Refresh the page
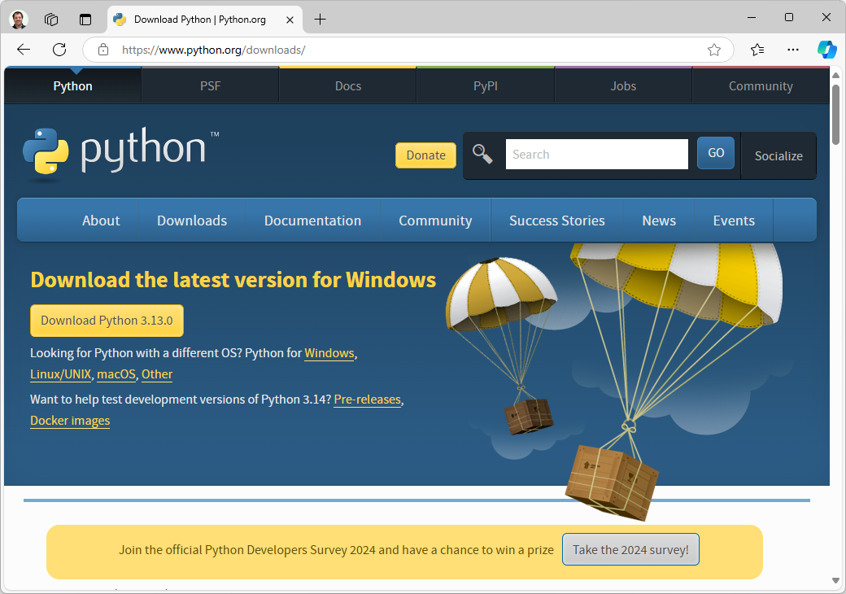Viewport: 846px width, 594px height. coord(59,50)
